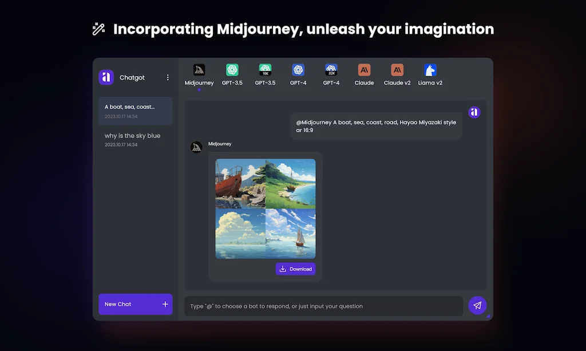Select the Claude bot icon
Image resolution: width=586 pixels, height=351 pixels.
pyautogui.click(x=364, y=71)
